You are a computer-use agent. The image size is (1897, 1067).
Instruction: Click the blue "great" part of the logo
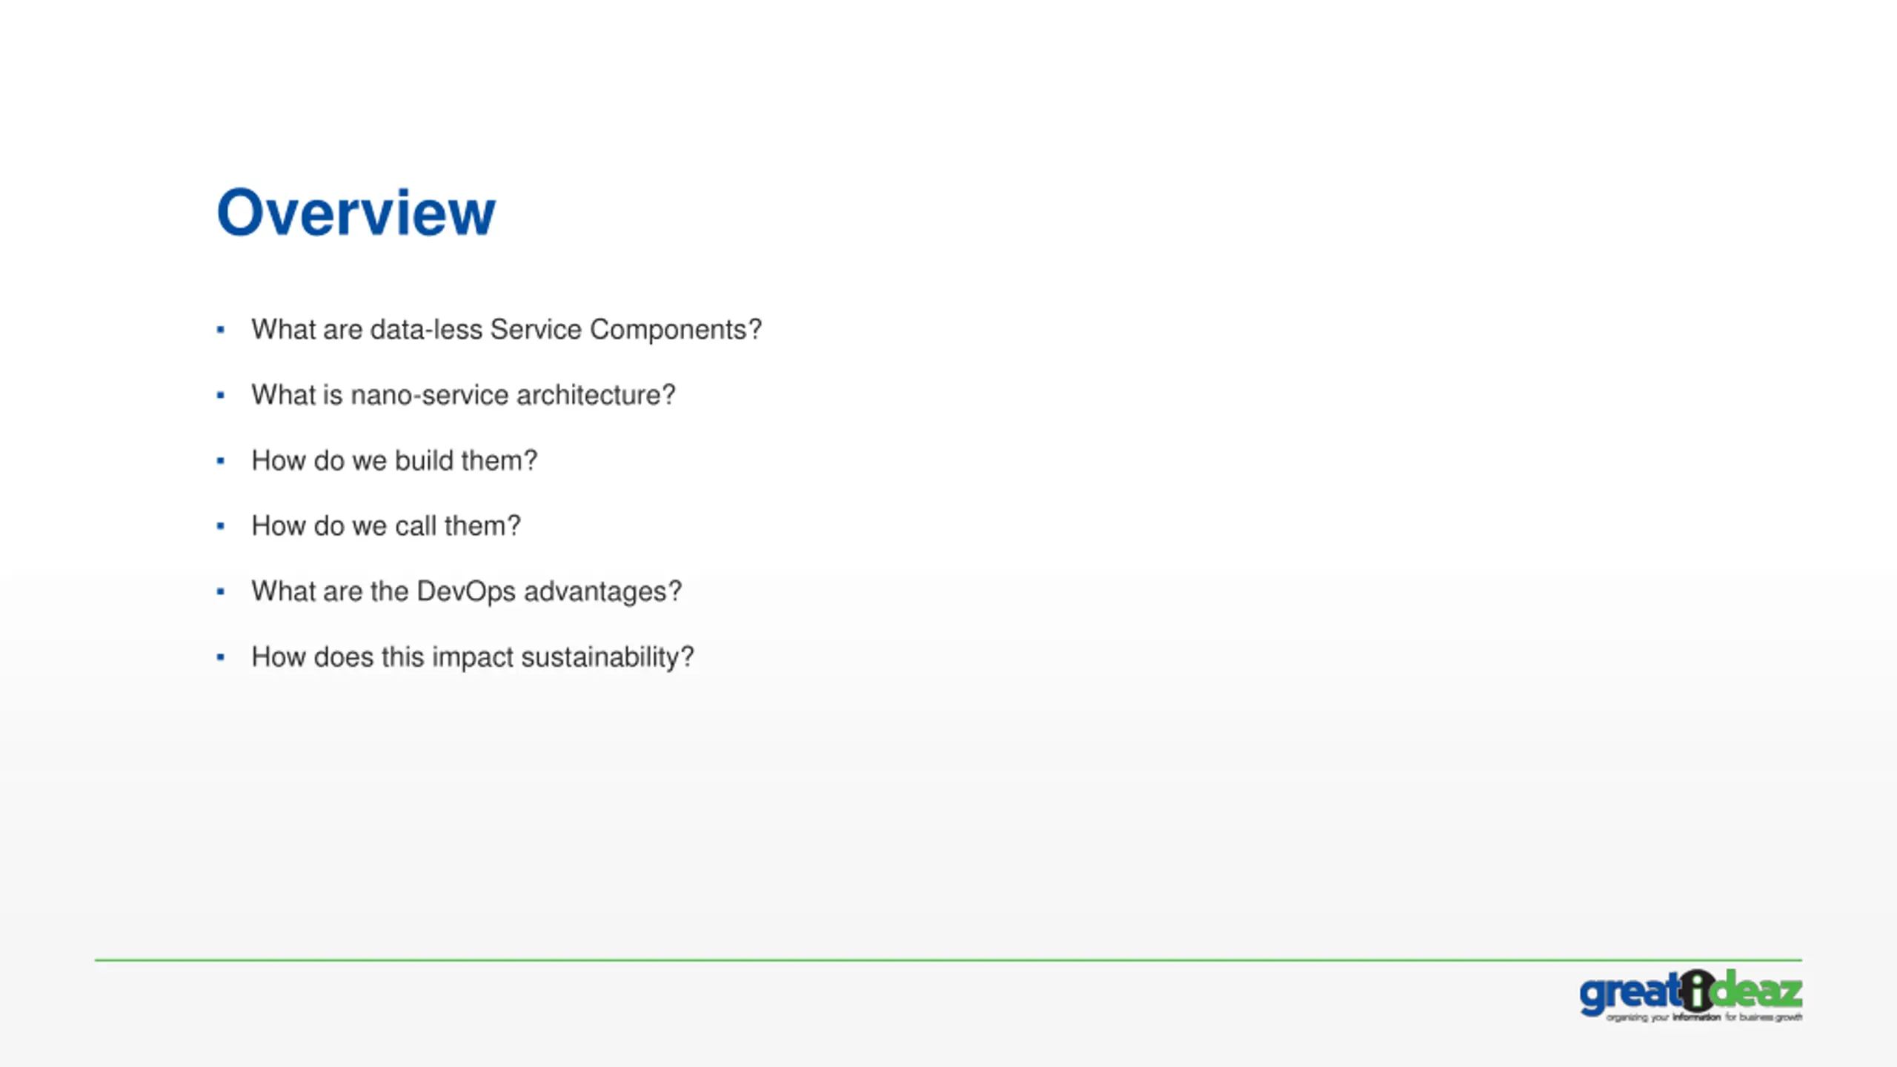pos(1629,995)
